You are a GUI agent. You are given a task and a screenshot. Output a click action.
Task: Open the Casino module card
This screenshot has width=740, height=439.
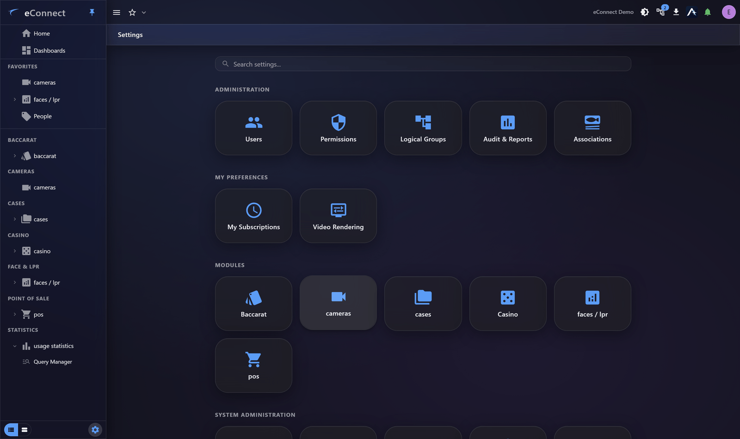tap(508, 304)
